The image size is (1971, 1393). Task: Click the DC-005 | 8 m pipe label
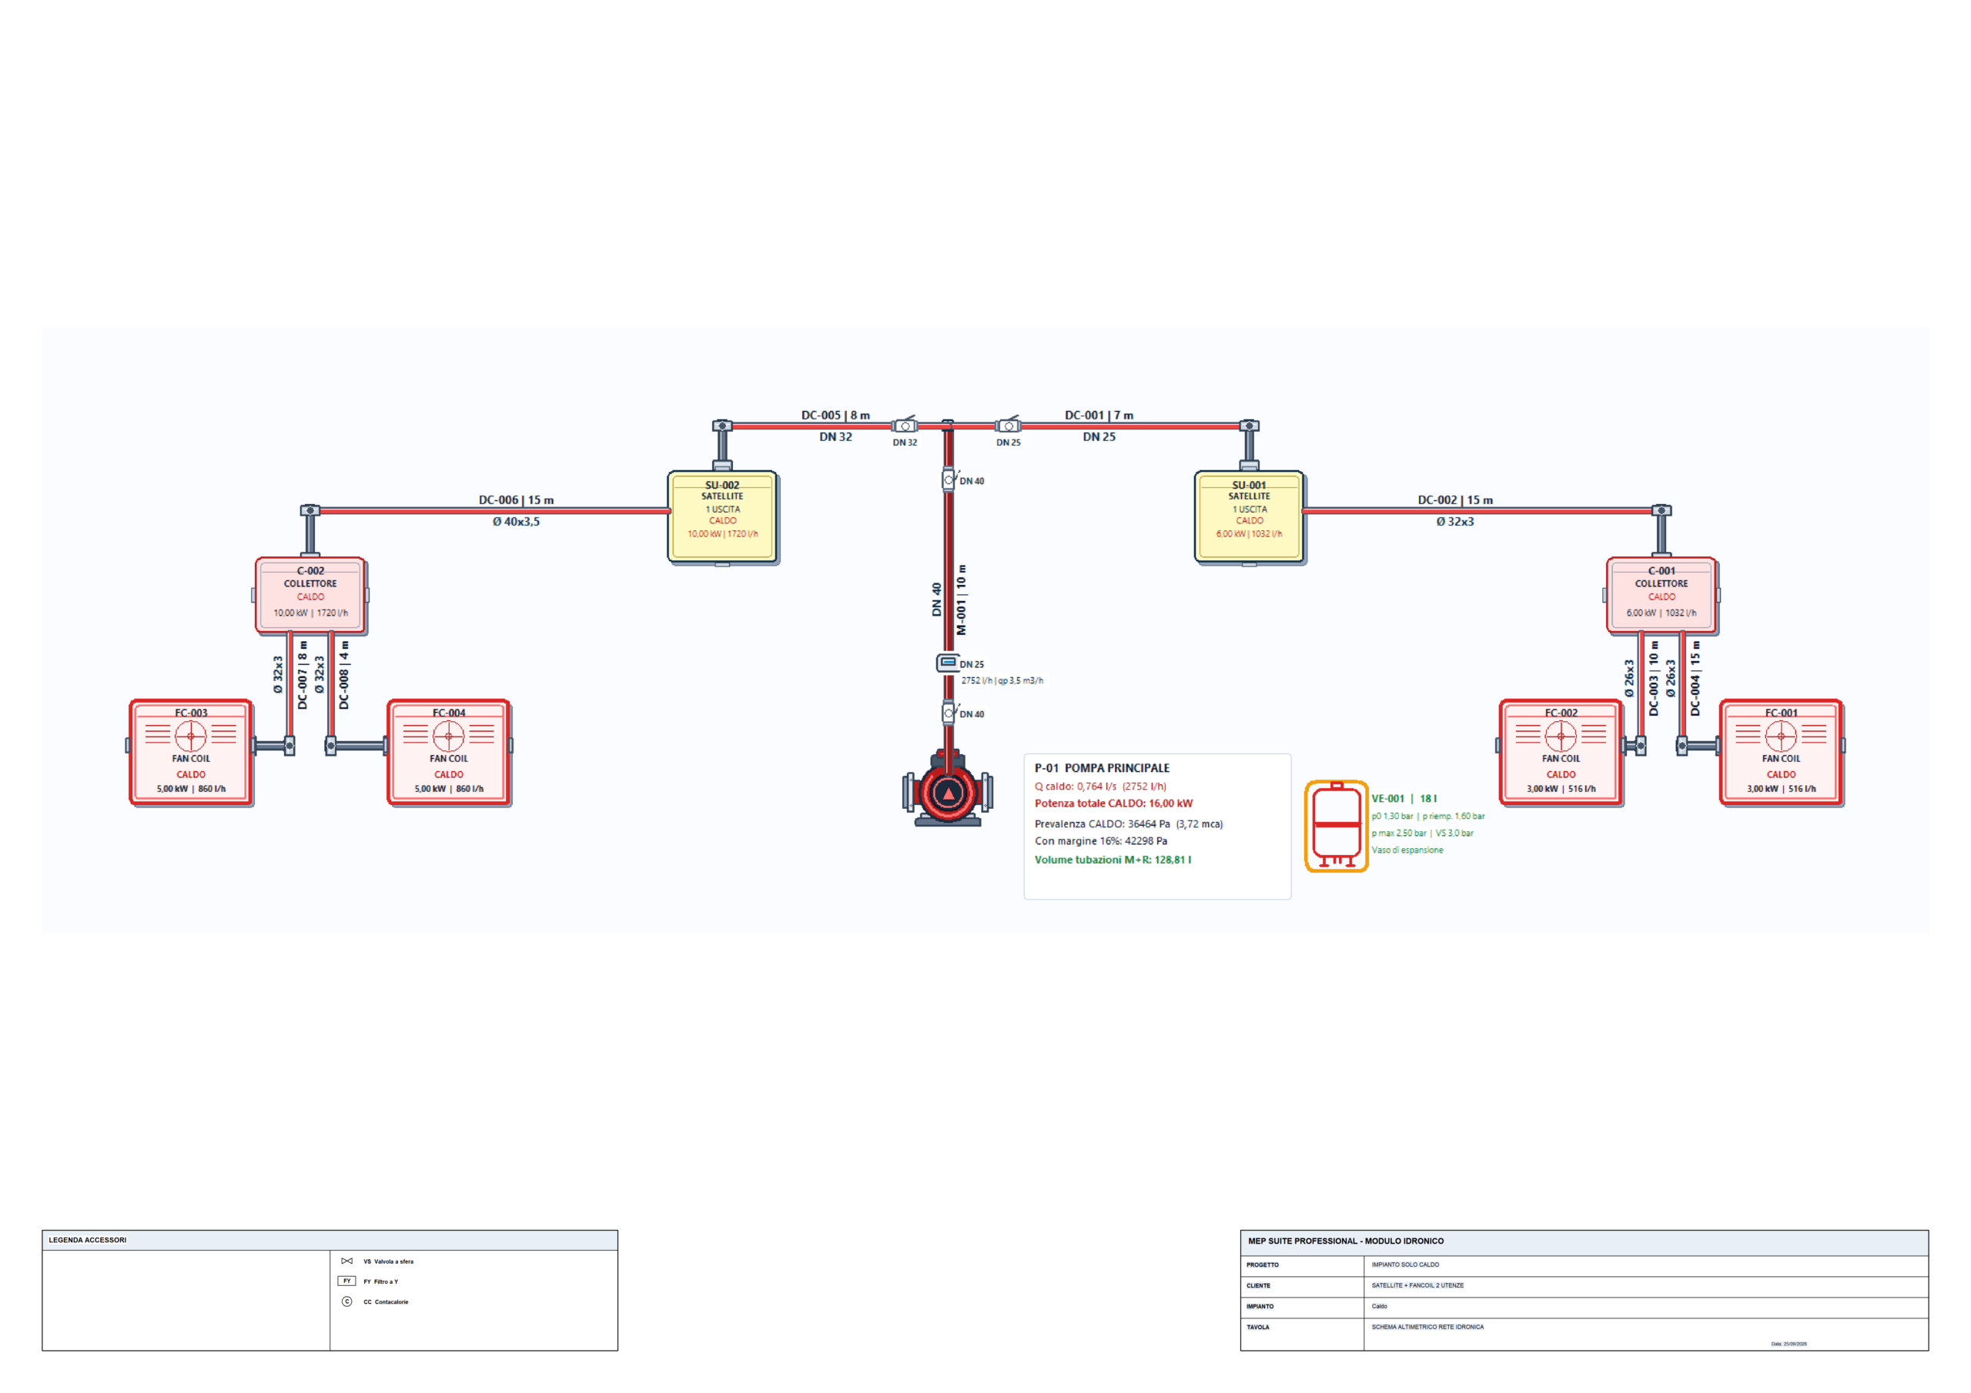coord(835,415)
